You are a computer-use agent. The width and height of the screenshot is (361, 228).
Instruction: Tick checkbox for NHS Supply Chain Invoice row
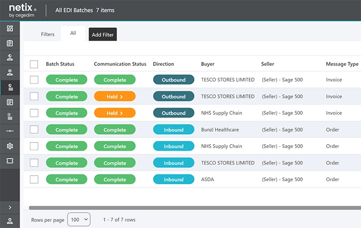(x=34, y=113)
